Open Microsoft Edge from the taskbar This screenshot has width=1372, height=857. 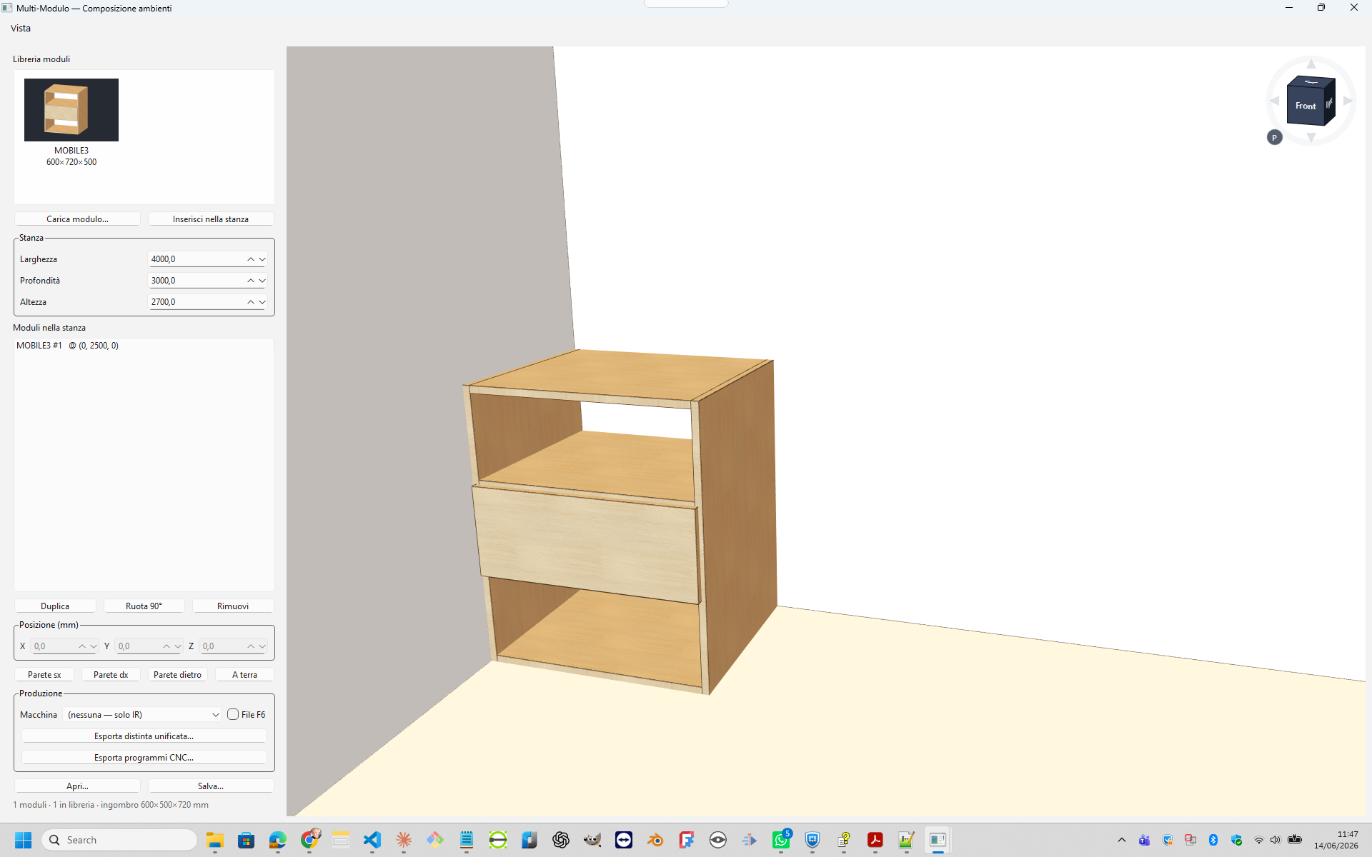point(278,840)
